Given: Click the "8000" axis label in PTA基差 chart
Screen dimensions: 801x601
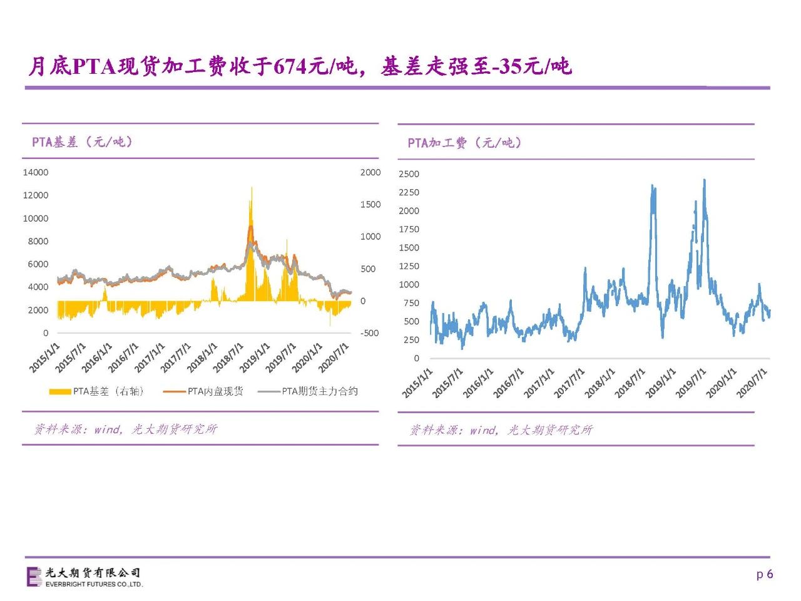Looking at the screenshot, I should (38, 241).
